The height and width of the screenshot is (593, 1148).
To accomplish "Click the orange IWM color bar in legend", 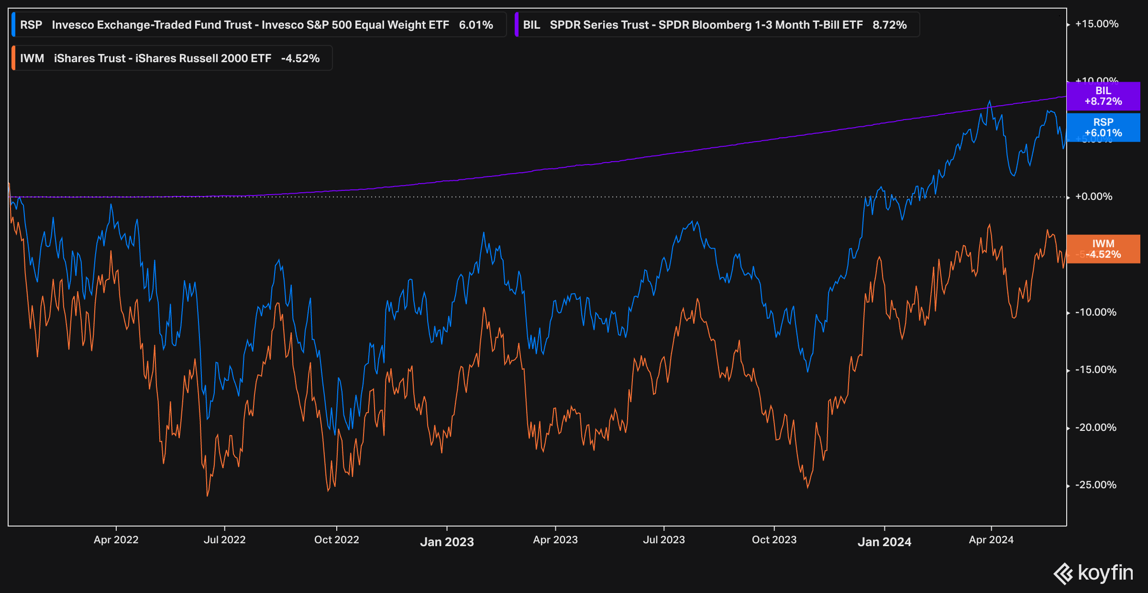I will [x=13, y=58].
